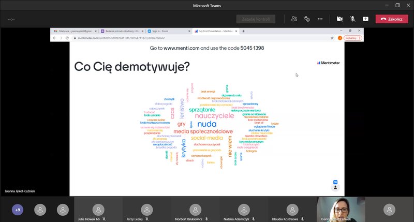Viewport: 414px width, 222px height.
Task: End the call with Zakończ button
Action: [x=392, y=19]
